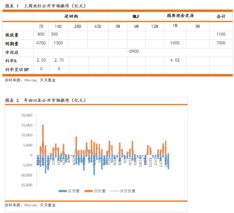Click the blue 回笼量 legend swatch

point(63,191)
